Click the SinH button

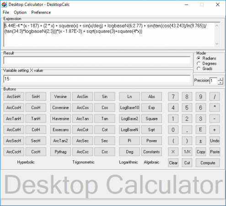click(x=36, y=97)
